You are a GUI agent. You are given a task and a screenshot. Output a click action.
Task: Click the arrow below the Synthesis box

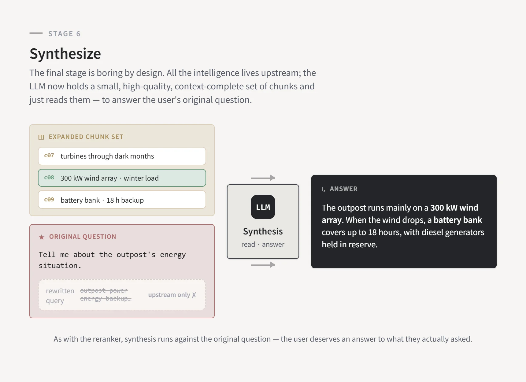pyautogui.click(x=263, y=265)
